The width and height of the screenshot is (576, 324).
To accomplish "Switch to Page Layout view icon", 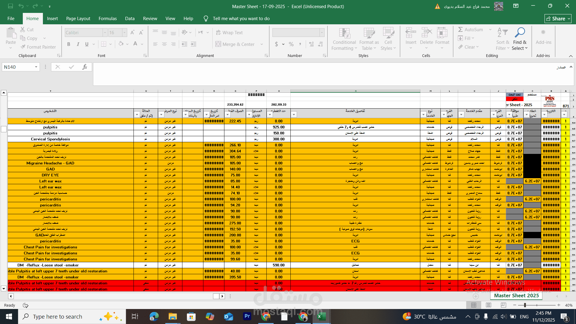I will (488, 305).
